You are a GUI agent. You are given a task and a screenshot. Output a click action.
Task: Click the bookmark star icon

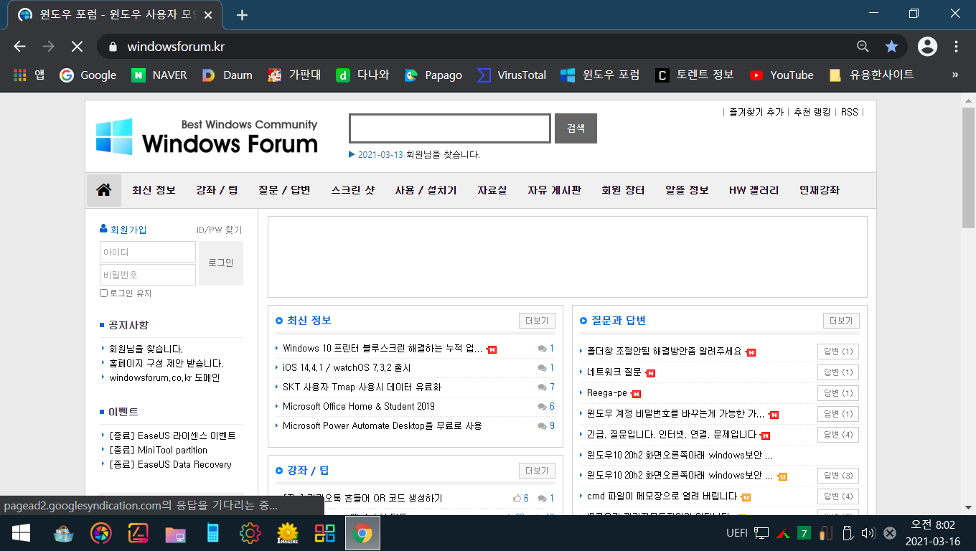point(891,47)
